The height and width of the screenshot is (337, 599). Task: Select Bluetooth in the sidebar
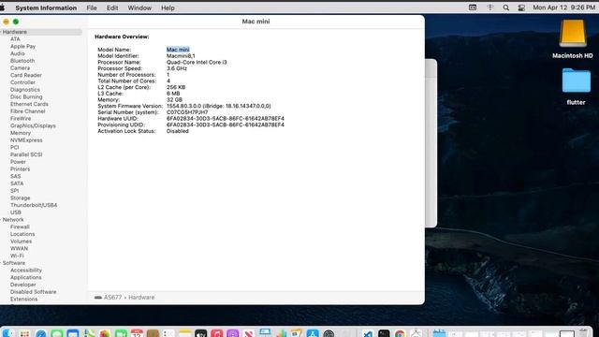[x=22, y=61]
